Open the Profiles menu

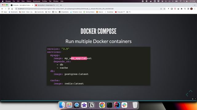click(44, 1)
